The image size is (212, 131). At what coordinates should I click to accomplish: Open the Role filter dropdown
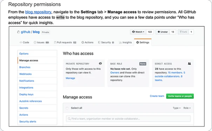pyautogui.click(x=187, y=108)
